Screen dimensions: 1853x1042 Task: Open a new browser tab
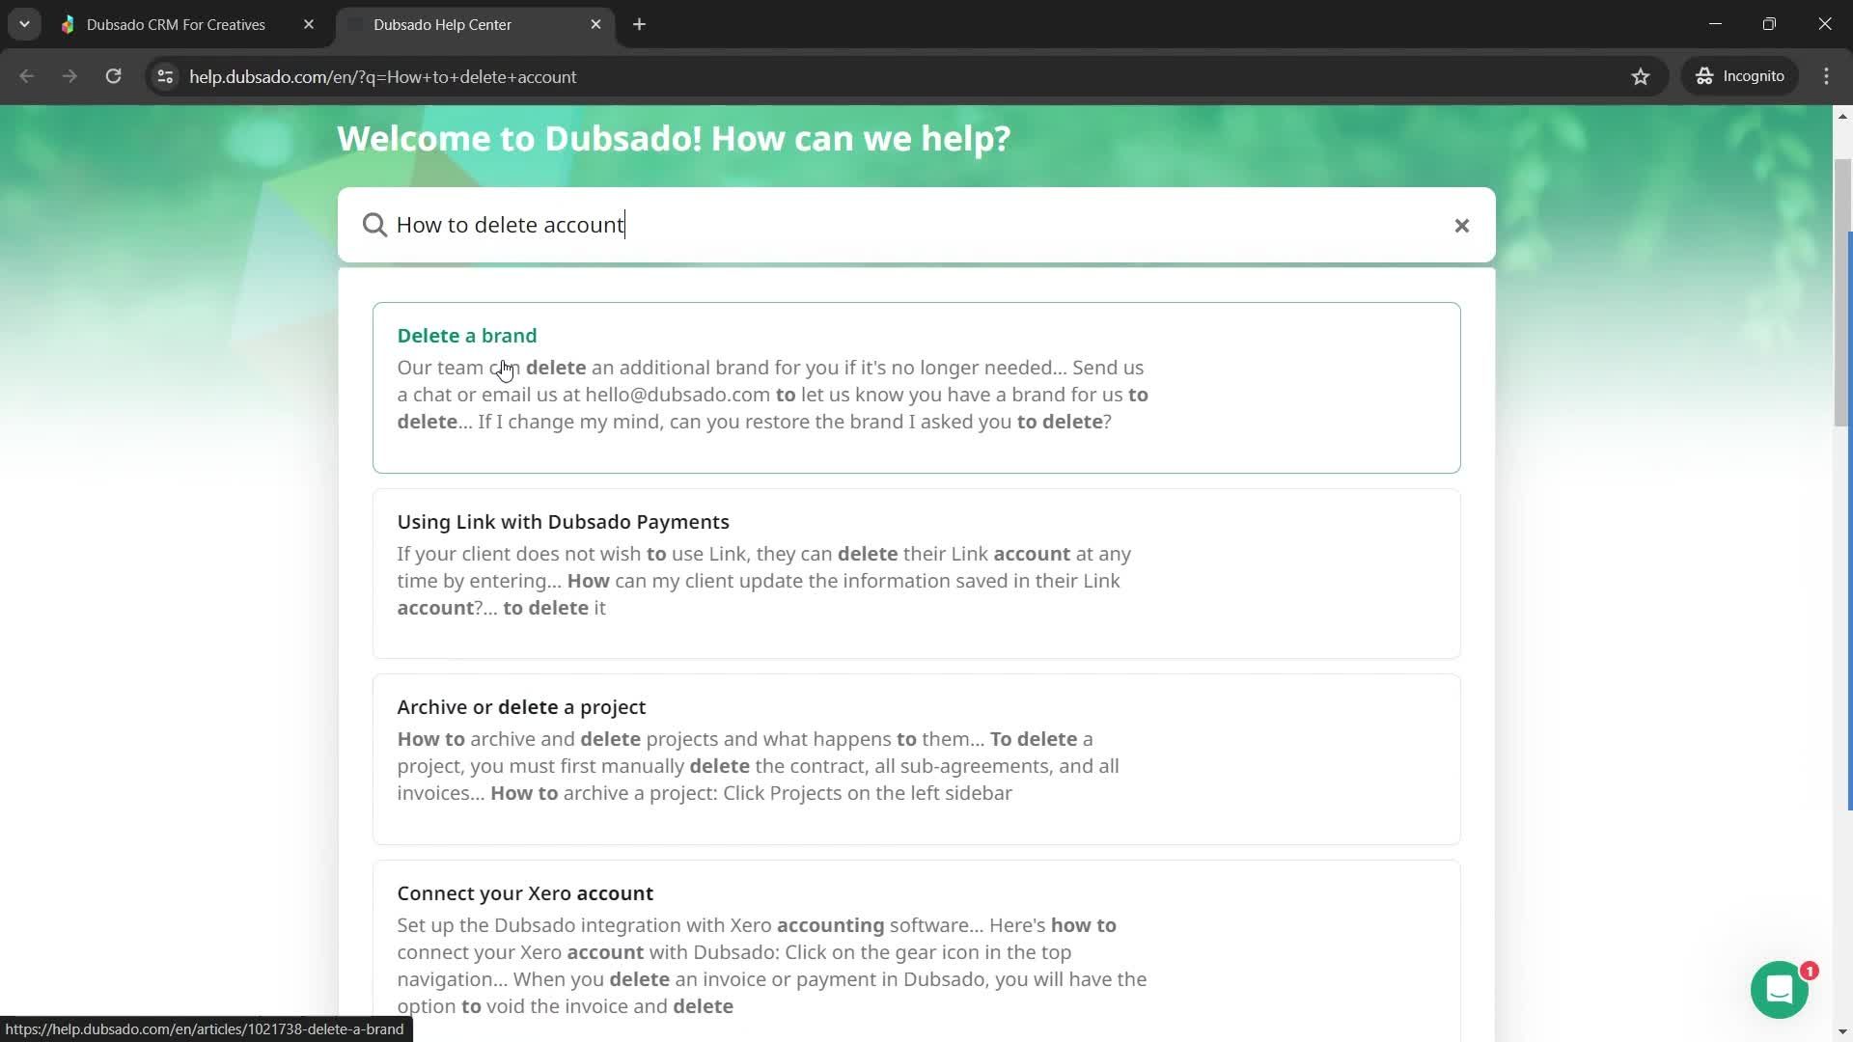[x=639, y=24]
